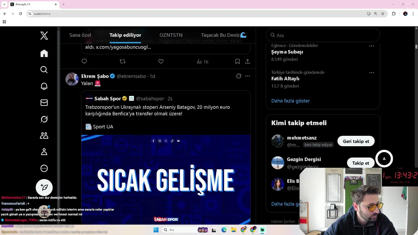Click the Hizmet Şartları footer link
Image resolution: width=418 pixels, height=235 pixels.
click(283, 221)
